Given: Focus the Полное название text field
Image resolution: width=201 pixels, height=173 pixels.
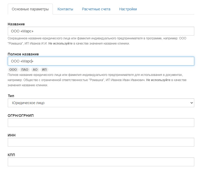Looking at the screenshot, I should [101, 61].
